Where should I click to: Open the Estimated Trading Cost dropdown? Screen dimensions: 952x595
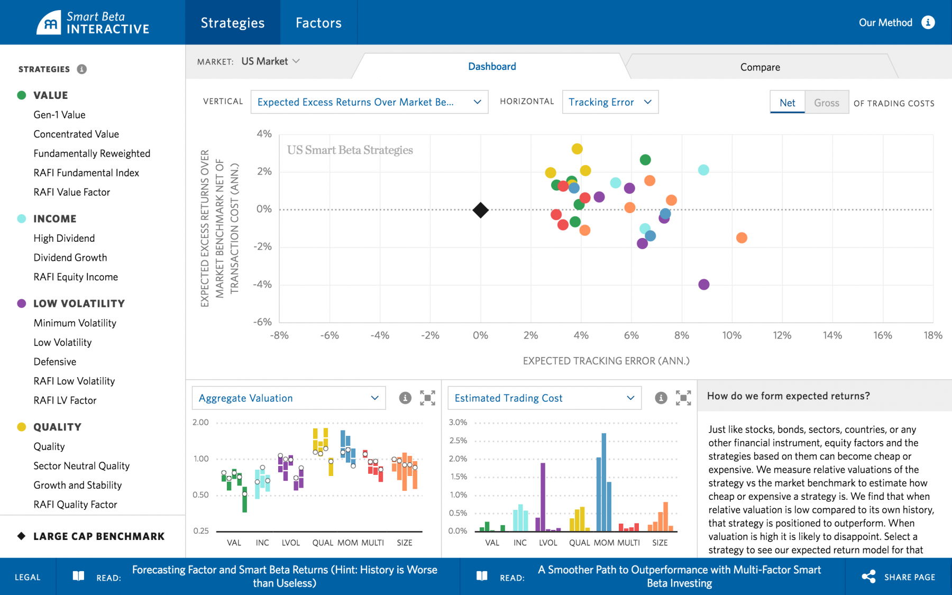point(545,398)
